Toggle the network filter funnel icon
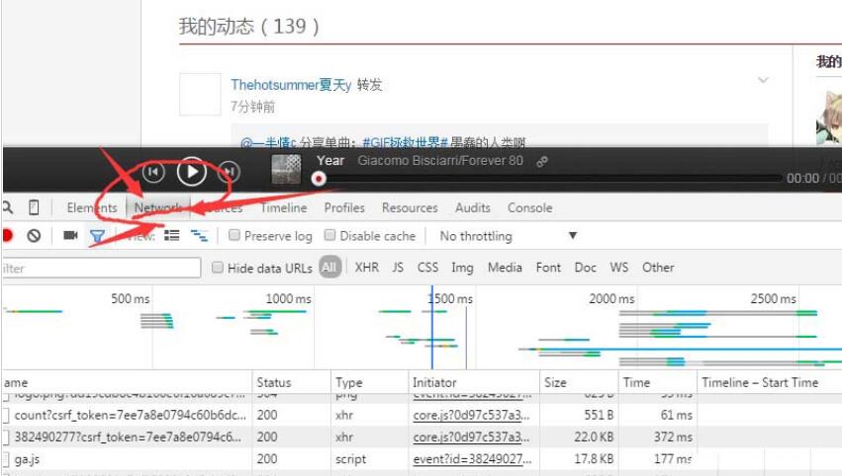 (x=97, y=236)
